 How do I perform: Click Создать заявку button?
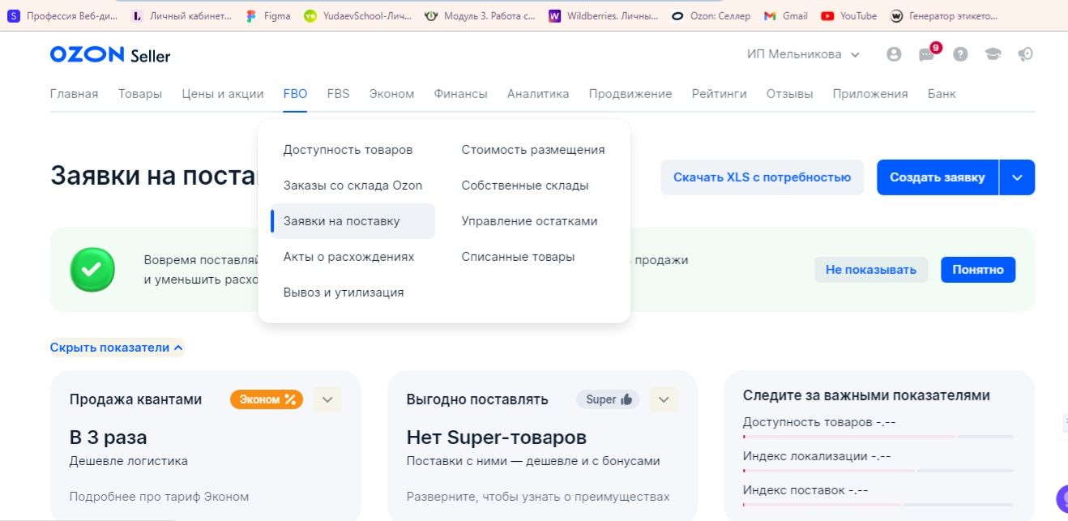point(938,177)
